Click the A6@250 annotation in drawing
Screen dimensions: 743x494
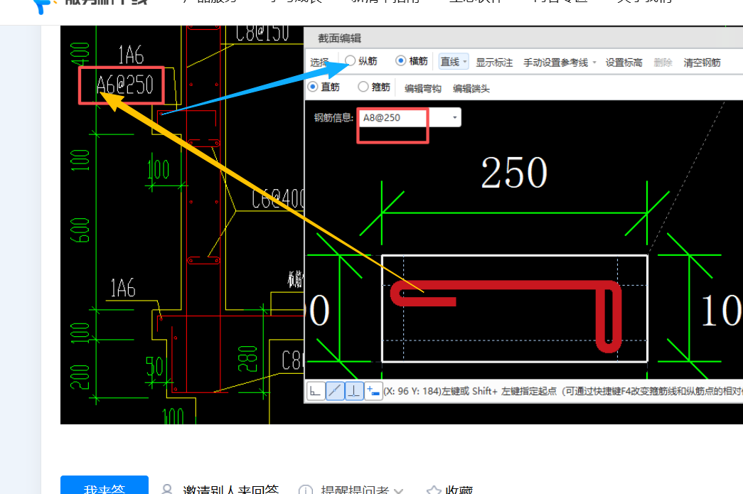point(124,85)
